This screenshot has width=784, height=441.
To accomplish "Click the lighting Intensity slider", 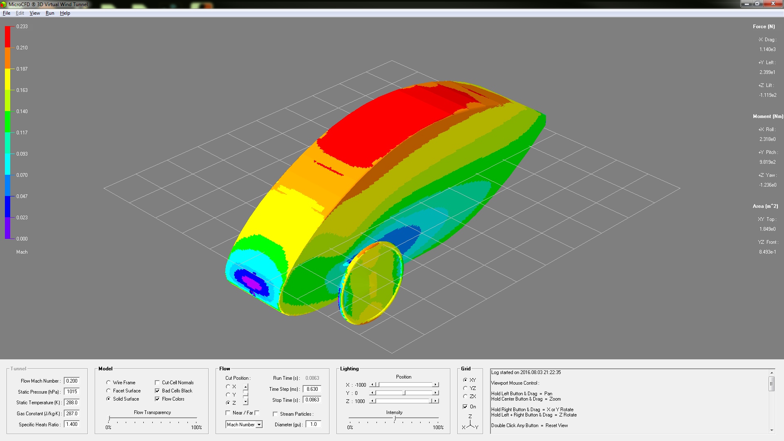I will 394,419.
